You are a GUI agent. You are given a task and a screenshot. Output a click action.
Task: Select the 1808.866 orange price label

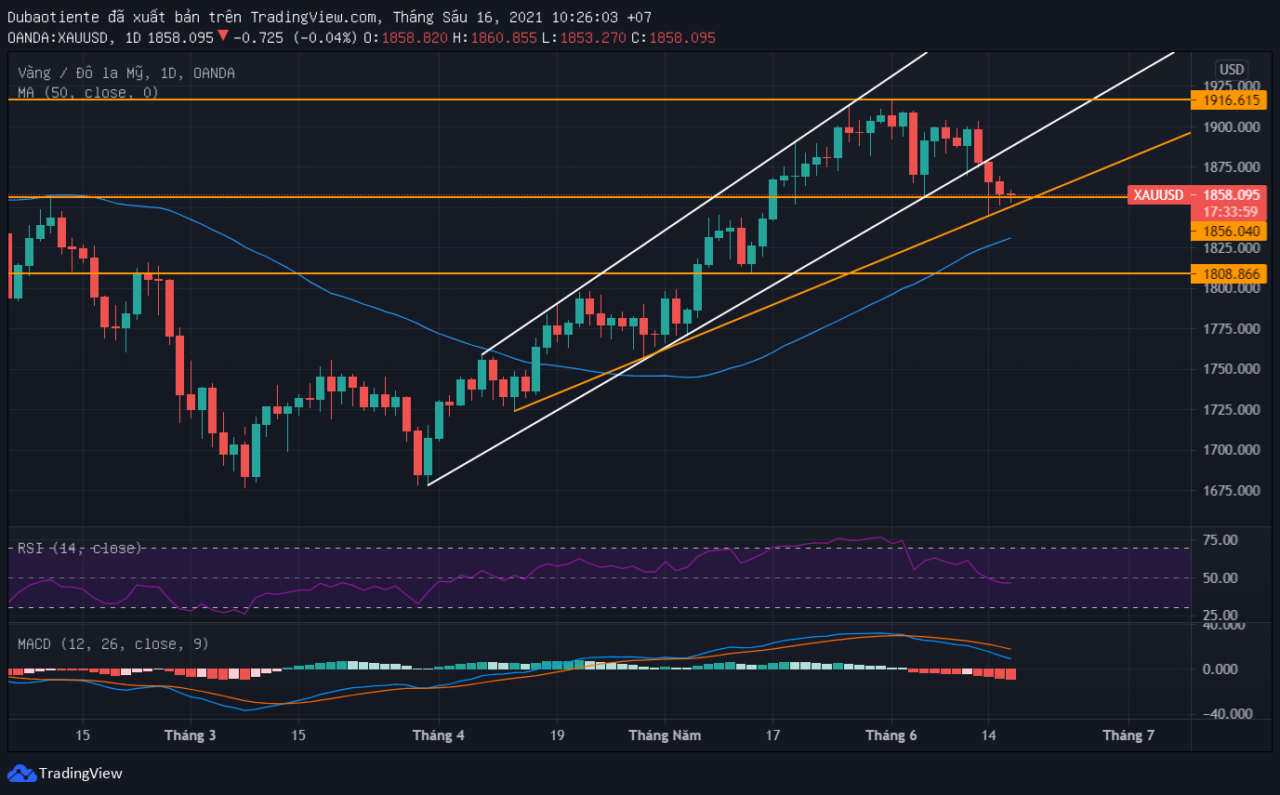(x=1229, y=274)
